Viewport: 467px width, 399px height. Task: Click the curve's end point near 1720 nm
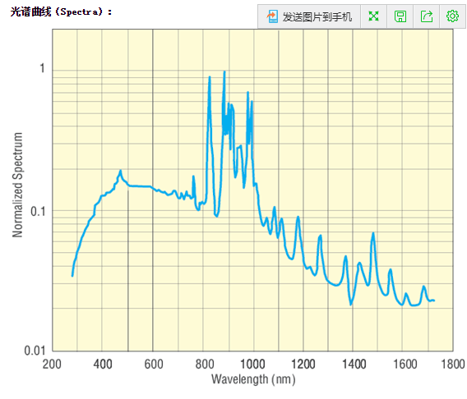[433, 300]
